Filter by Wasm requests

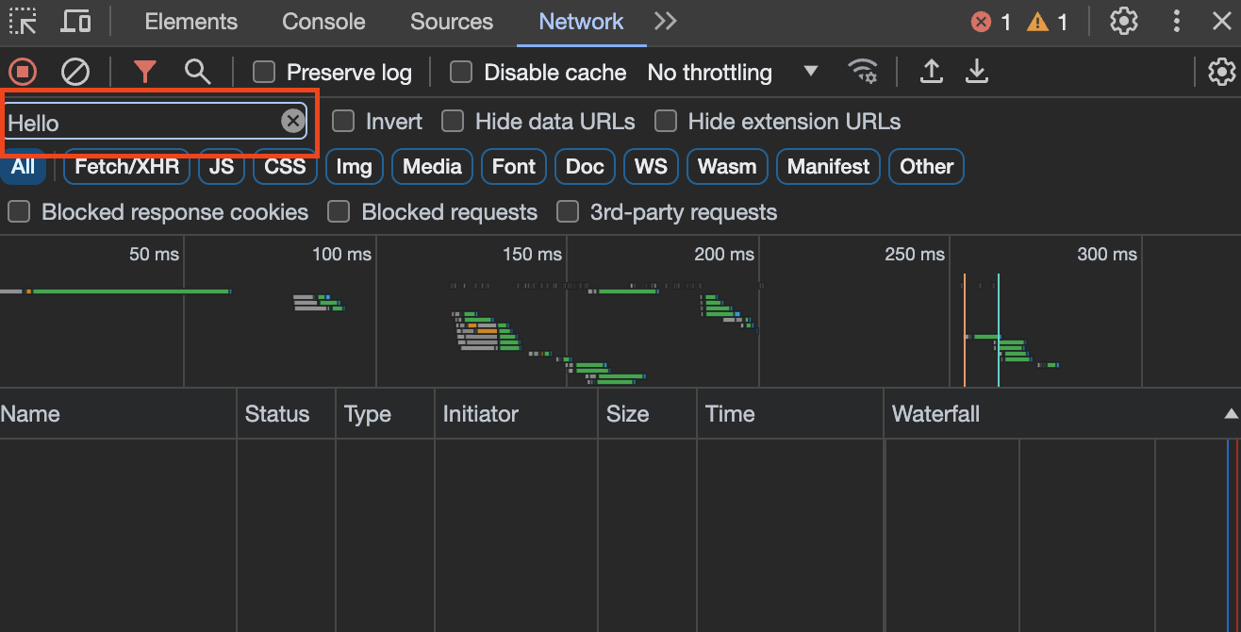click(727, 167)
